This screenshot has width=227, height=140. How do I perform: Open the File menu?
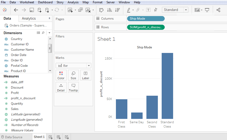click(x=3, y=2)
